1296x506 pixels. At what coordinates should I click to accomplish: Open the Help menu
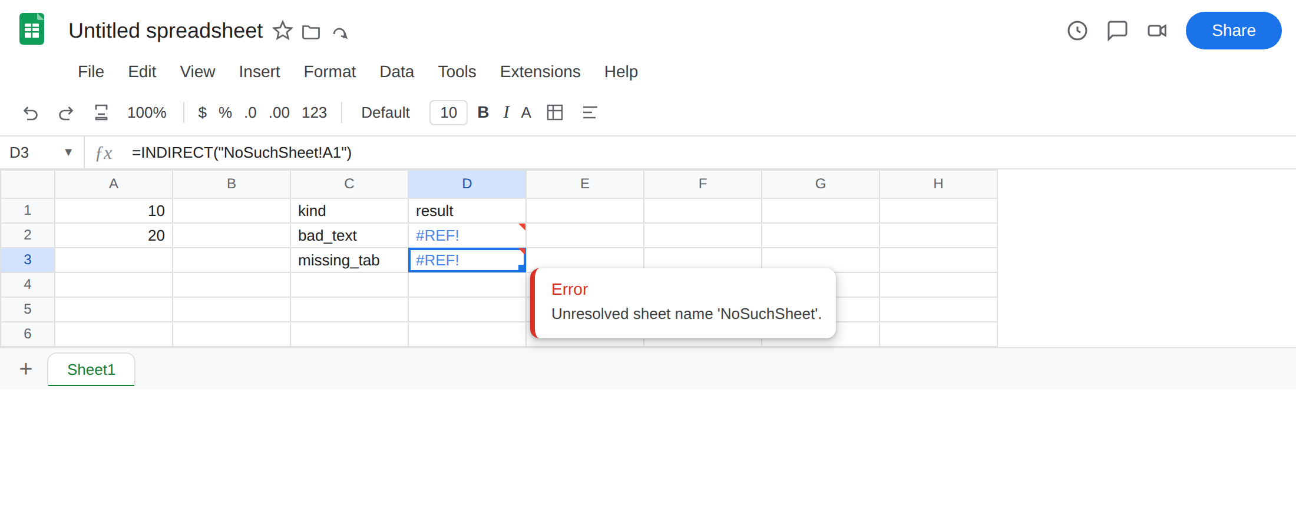pos(621,71)
